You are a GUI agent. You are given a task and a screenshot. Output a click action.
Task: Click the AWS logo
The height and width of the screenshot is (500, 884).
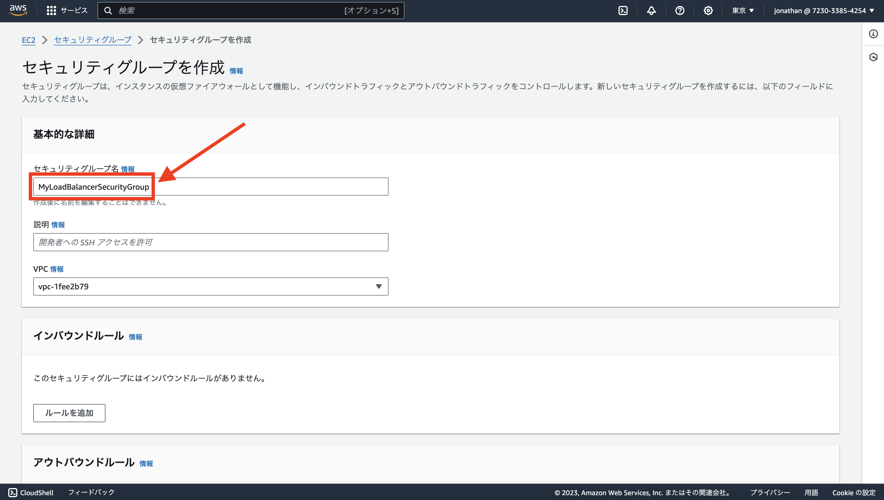(x=18, y=10)
